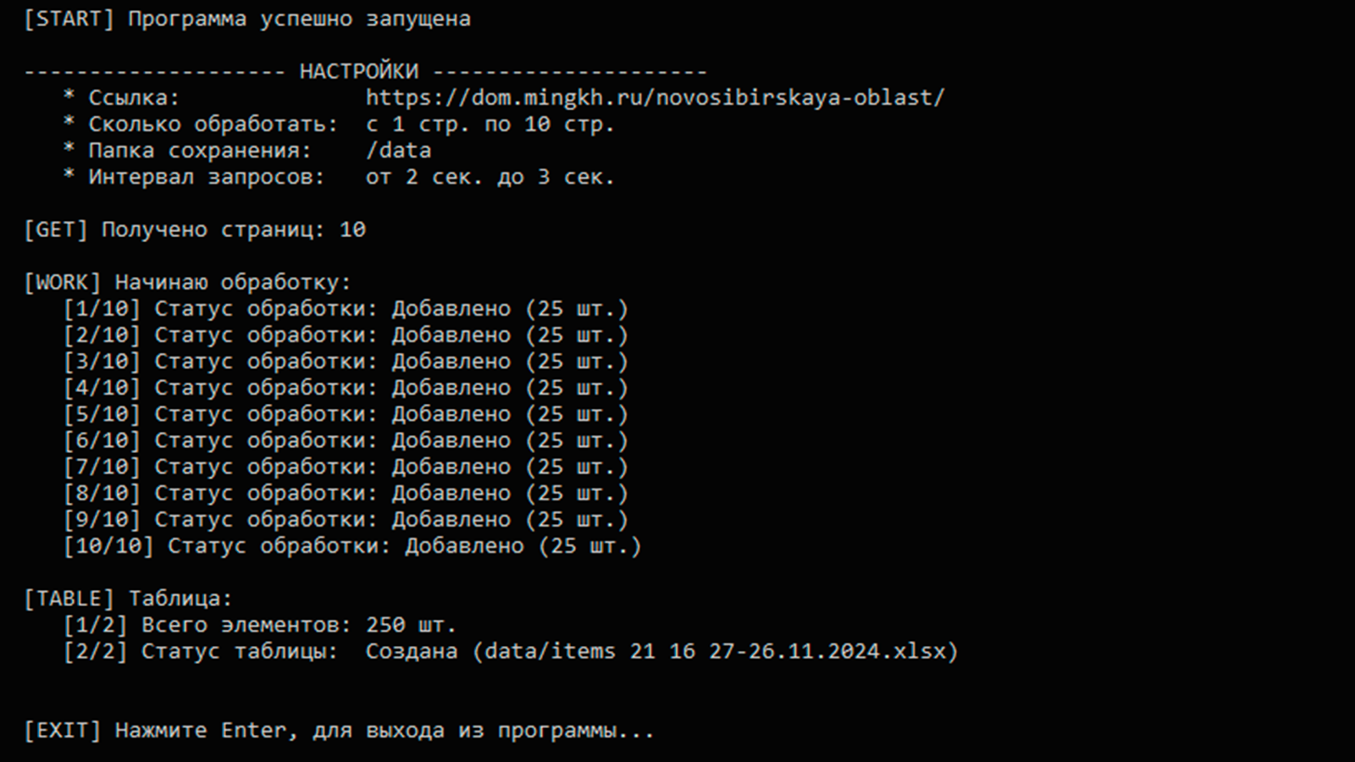This screenshot has height=762, width=1355.
Task: Click the /data save folder path
Action: [x=398, y=151]
